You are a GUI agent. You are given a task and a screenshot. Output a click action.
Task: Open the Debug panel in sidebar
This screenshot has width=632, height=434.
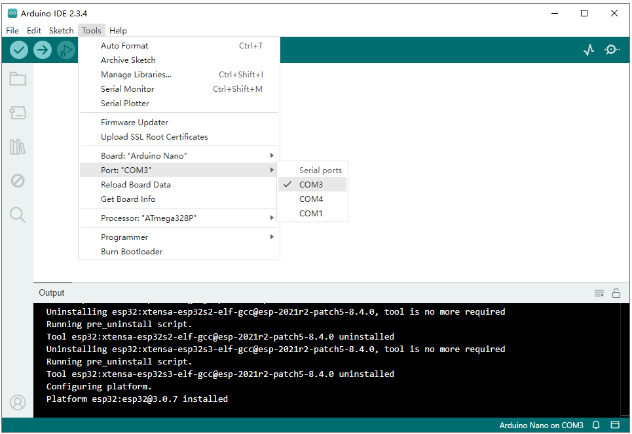tap(18, 181)
